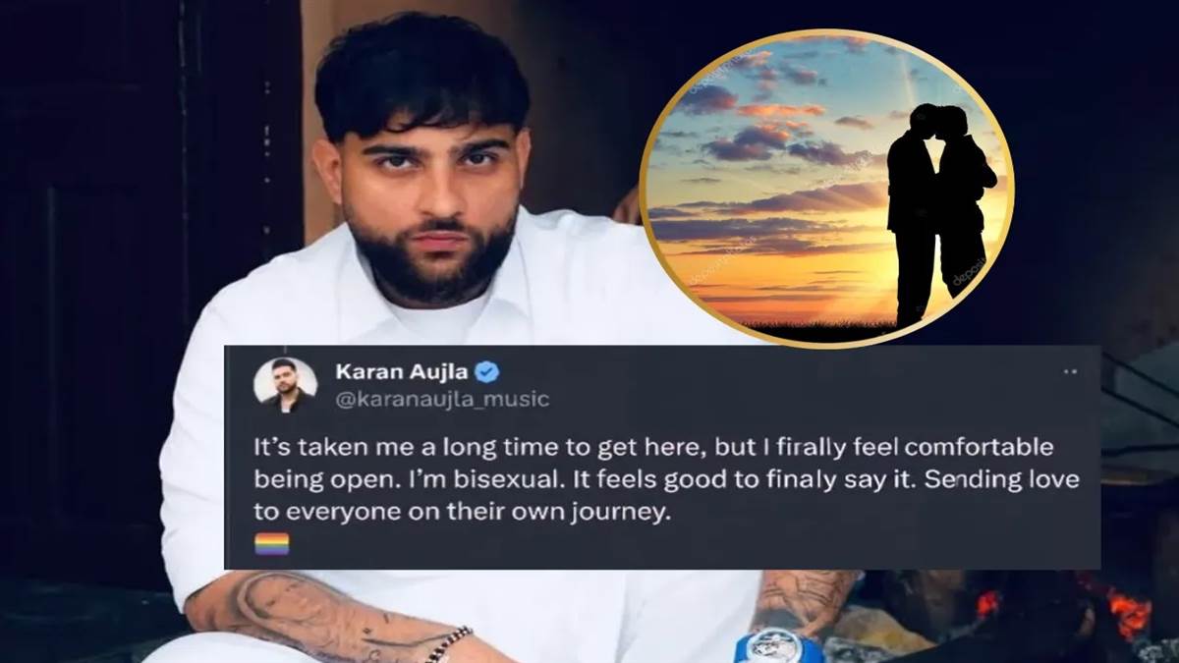Click the blue verified checkmark badge
The height and width of the screenshot is (663, 1179).
click(487, 371)
